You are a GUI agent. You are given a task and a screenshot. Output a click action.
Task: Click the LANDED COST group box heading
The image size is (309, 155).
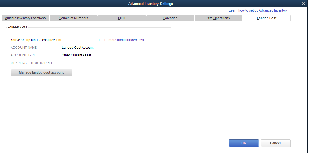(x=18, y=27)
